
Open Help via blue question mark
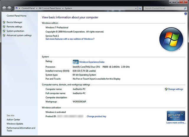click(x=186, y=14)
